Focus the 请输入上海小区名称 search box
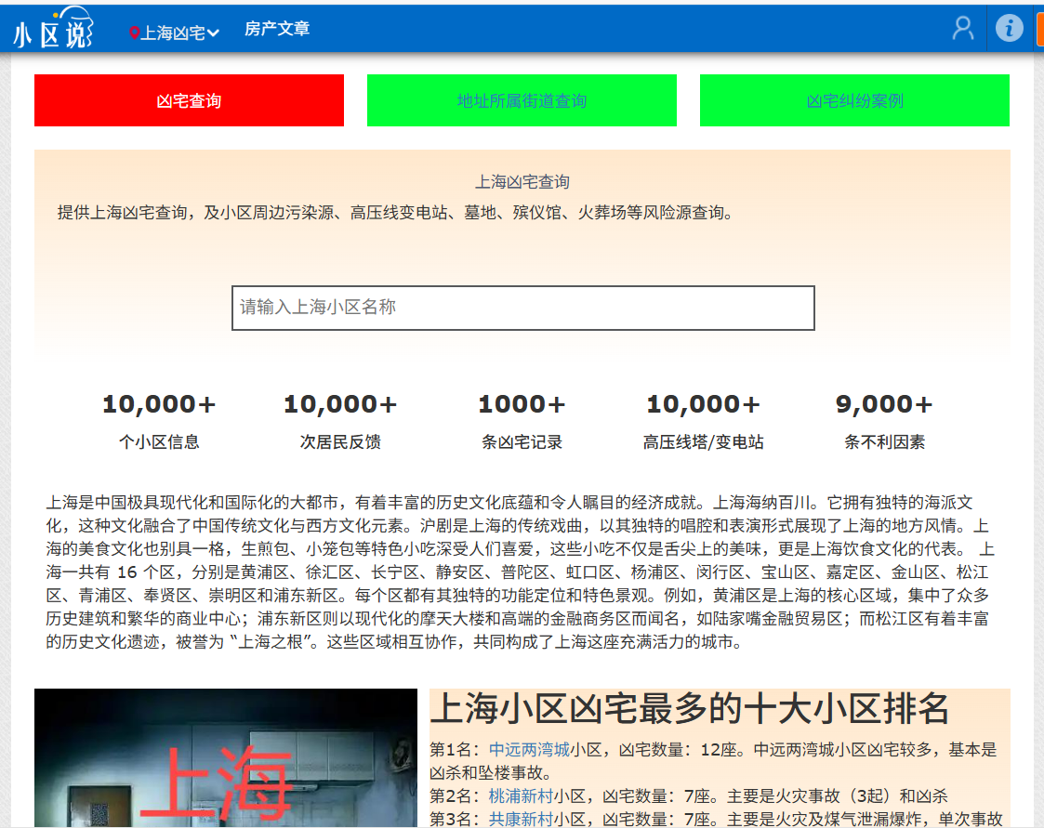 pos(522,308)
